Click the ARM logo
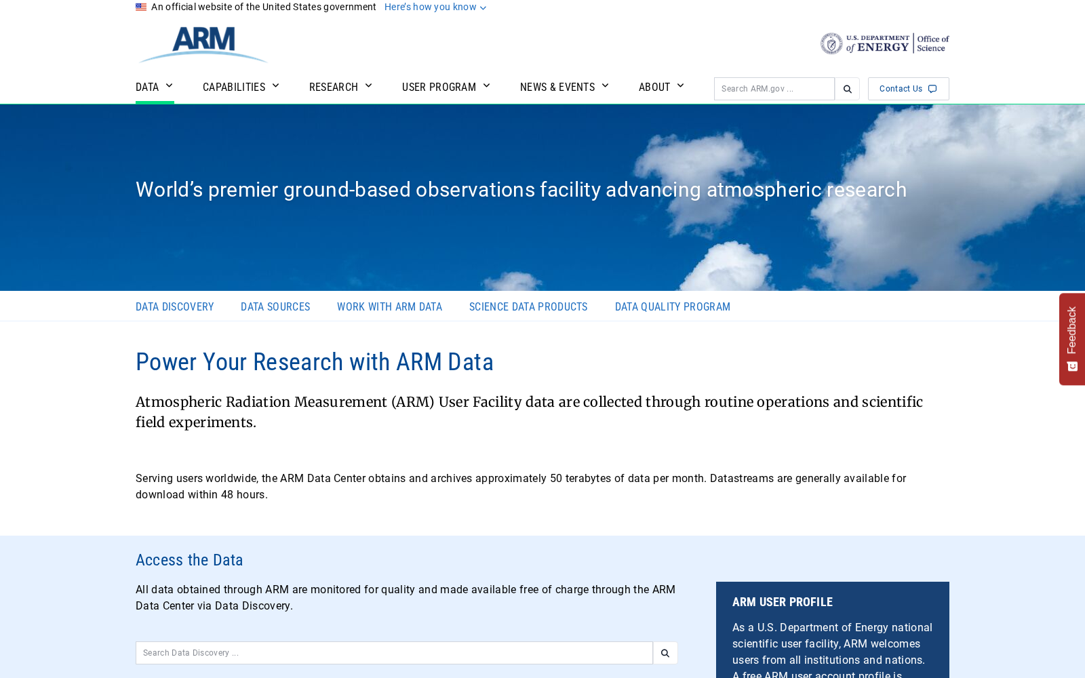 [x=203, y=45]
